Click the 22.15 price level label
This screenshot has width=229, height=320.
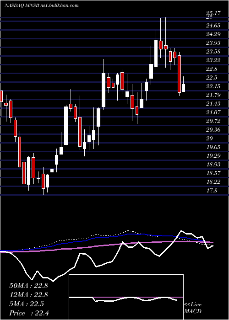[x=213, y=86]
